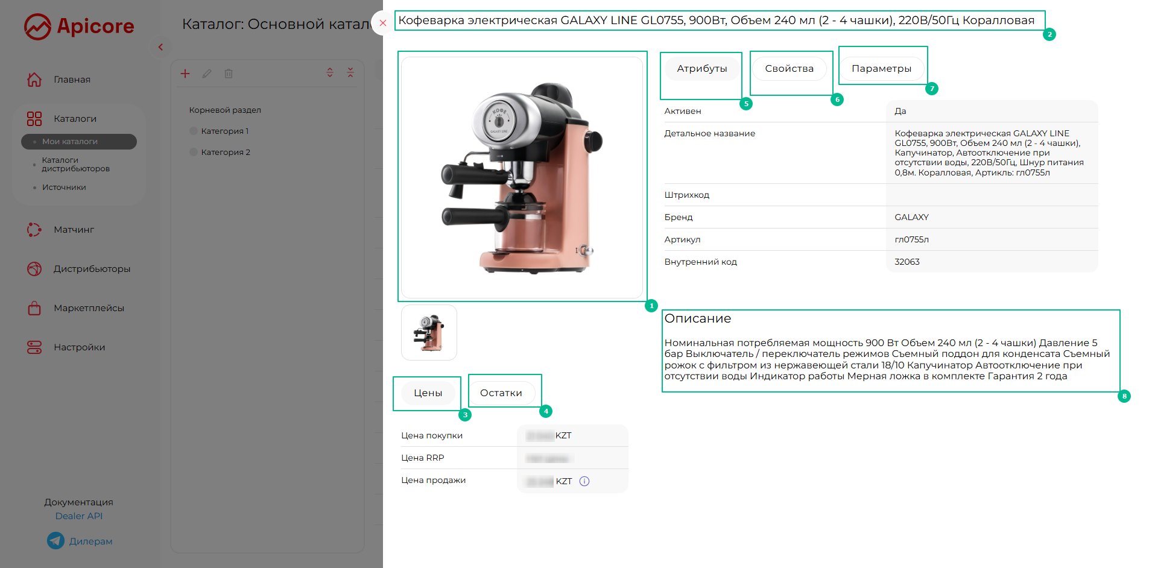Image resolution: width=1152 pixels, height=568 pixels.
Task: Click the Маркетплейсы bag icon
Action: [x=34, y=308]
